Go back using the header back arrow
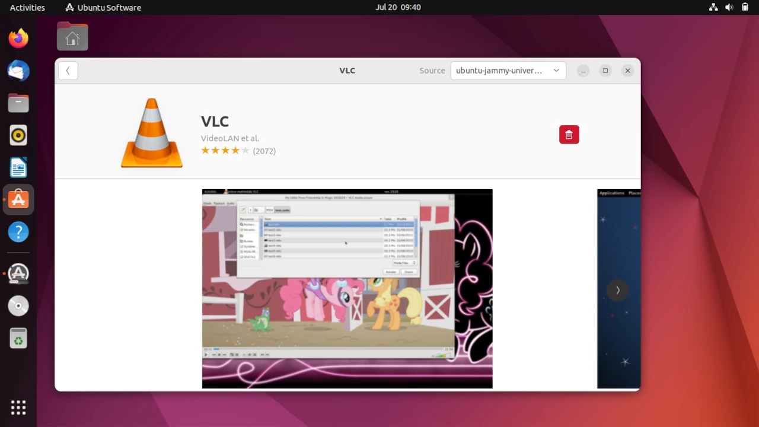The image size is (759, 427). [x=68, y=71]
